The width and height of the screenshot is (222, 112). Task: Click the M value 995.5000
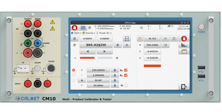click(x=152, y=45)
